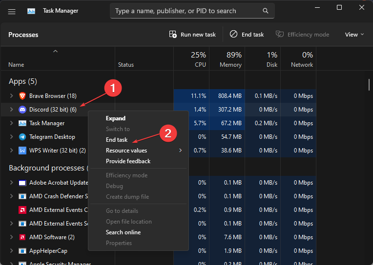Maximize the Task Manager window
This screenshot has height=265, width=373.
point(339,7)
